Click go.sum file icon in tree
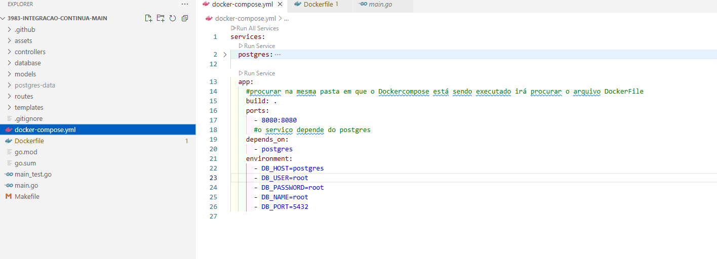 pos(10,163)
